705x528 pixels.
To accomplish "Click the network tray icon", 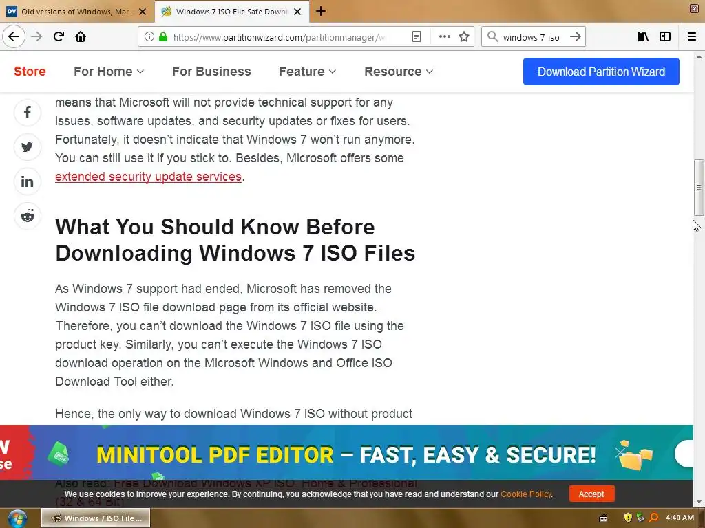I will click(x=641, y=518).
